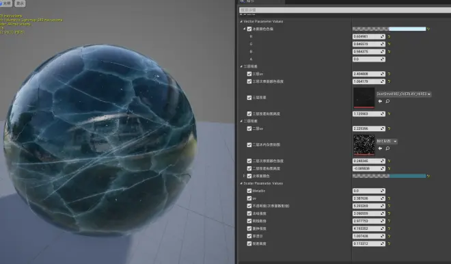Reset the 4.193352 scalar value to default
Image resolution: width=451 pixels, height=264 pixels.
click(x=389, y=228)
